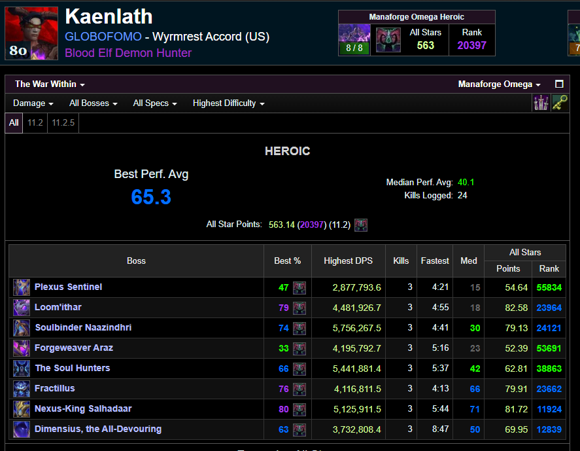The height and width of the screenshot is (451, 580).
Task: Click spec icon in Soulbinder Naazindhri row
Action: pyautogui.click(x=299, y=329)
